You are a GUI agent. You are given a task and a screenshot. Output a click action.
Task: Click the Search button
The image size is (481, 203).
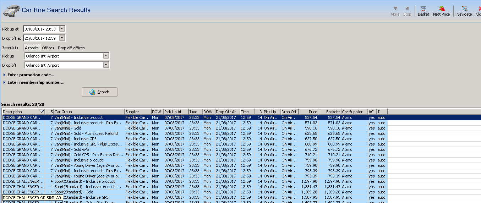point(100,92)
